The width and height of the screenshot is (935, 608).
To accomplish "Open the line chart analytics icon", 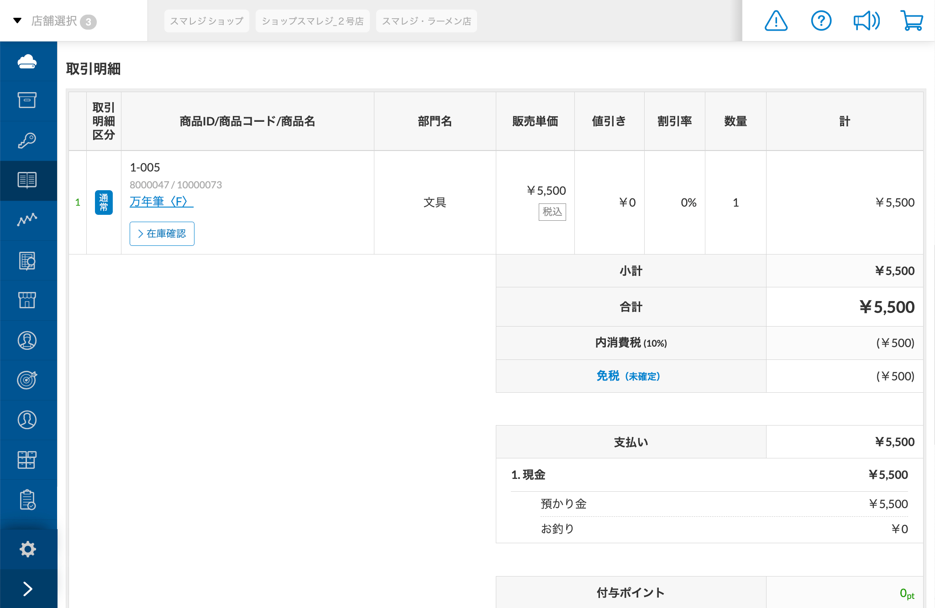I will coord(27,220).
